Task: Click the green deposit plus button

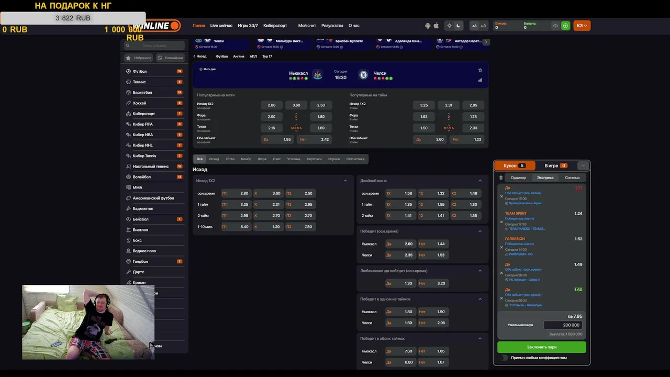Action: pyautogui.click(x=565, y=26)
